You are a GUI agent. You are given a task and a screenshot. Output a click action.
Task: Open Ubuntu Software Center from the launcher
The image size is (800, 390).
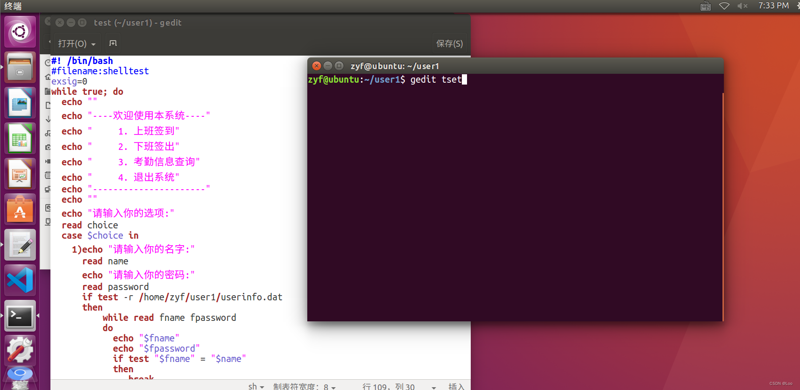click(x=20, y=209)
